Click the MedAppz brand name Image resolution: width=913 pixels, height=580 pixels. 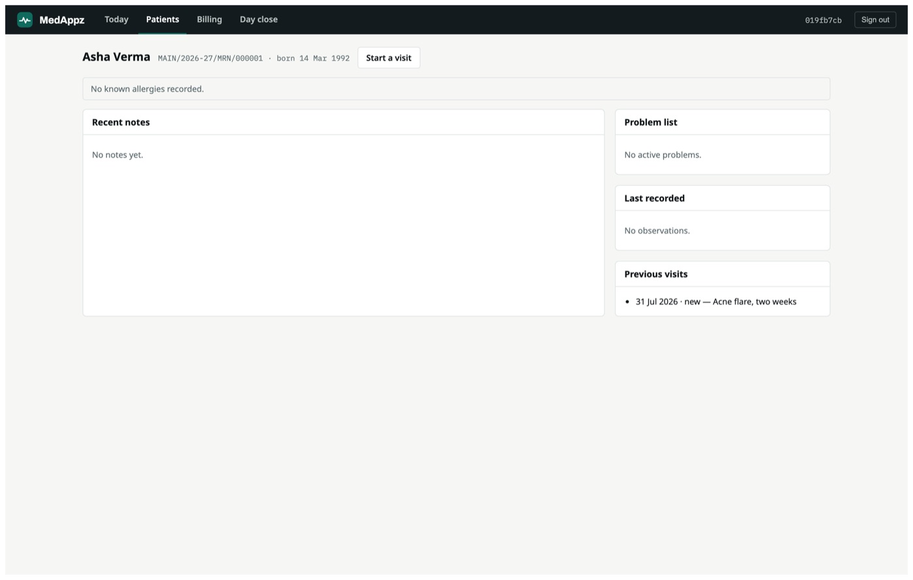62,20
